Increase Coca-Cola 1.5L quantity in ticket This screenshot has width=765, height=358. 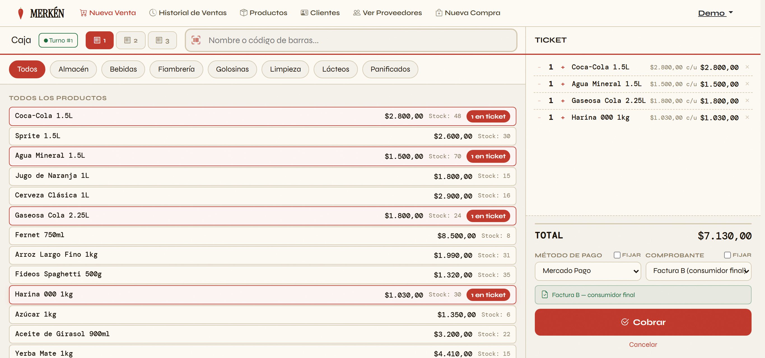(x=563, y=67)
